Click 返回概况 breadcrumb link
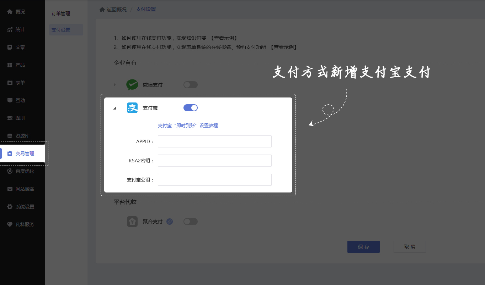This screenshot has height=285, width=485. [117, 10]
